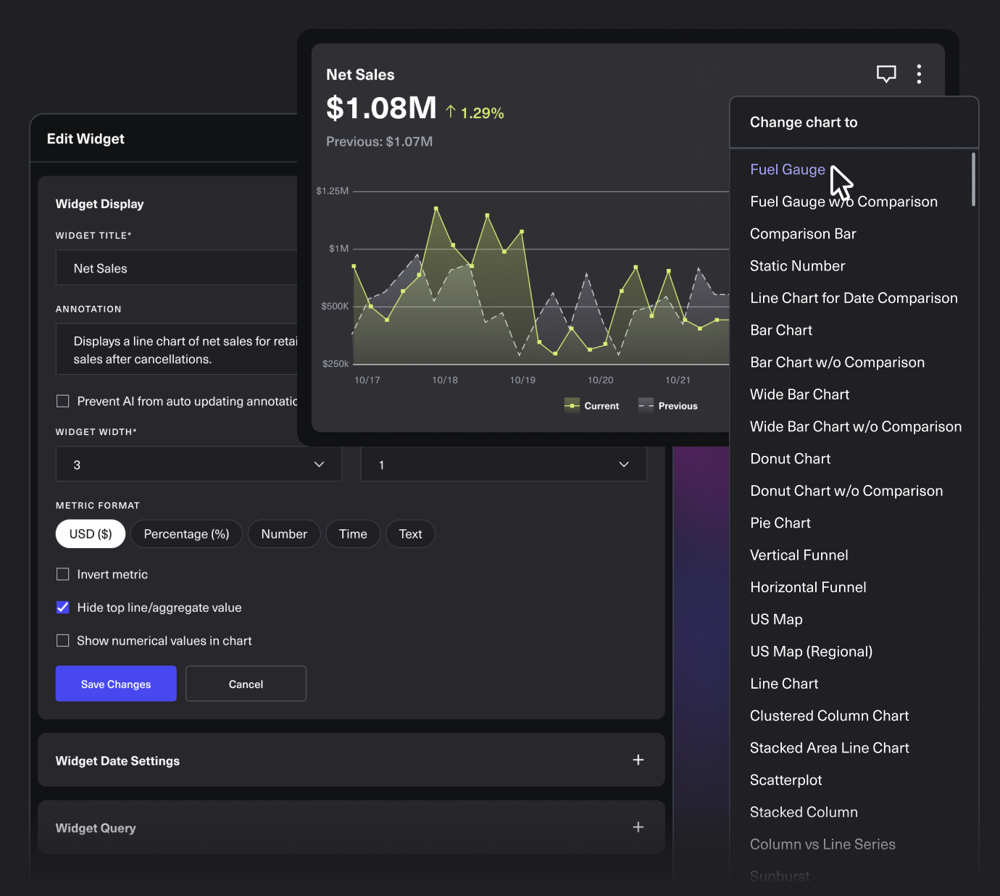Choose the US Map chart type
The height and width of the screenshot is (896, 1000).
776,620
